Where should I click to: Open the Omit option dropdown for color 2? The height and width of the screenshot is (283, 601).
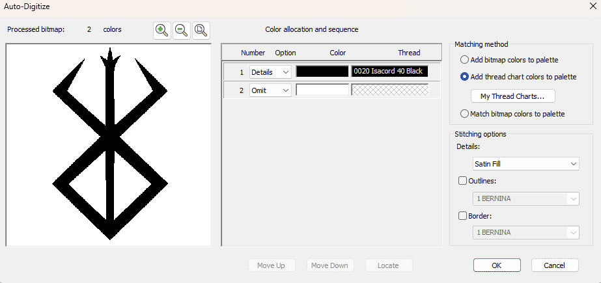coord(270,90)
